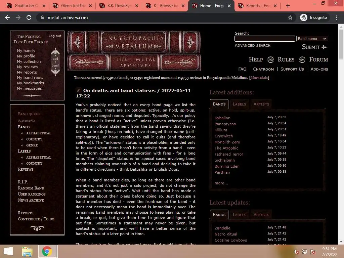Image resolution: width=344 pixels, height=258 pixels.
Task: Browse bands by Genre
Action: pos(32,145)
